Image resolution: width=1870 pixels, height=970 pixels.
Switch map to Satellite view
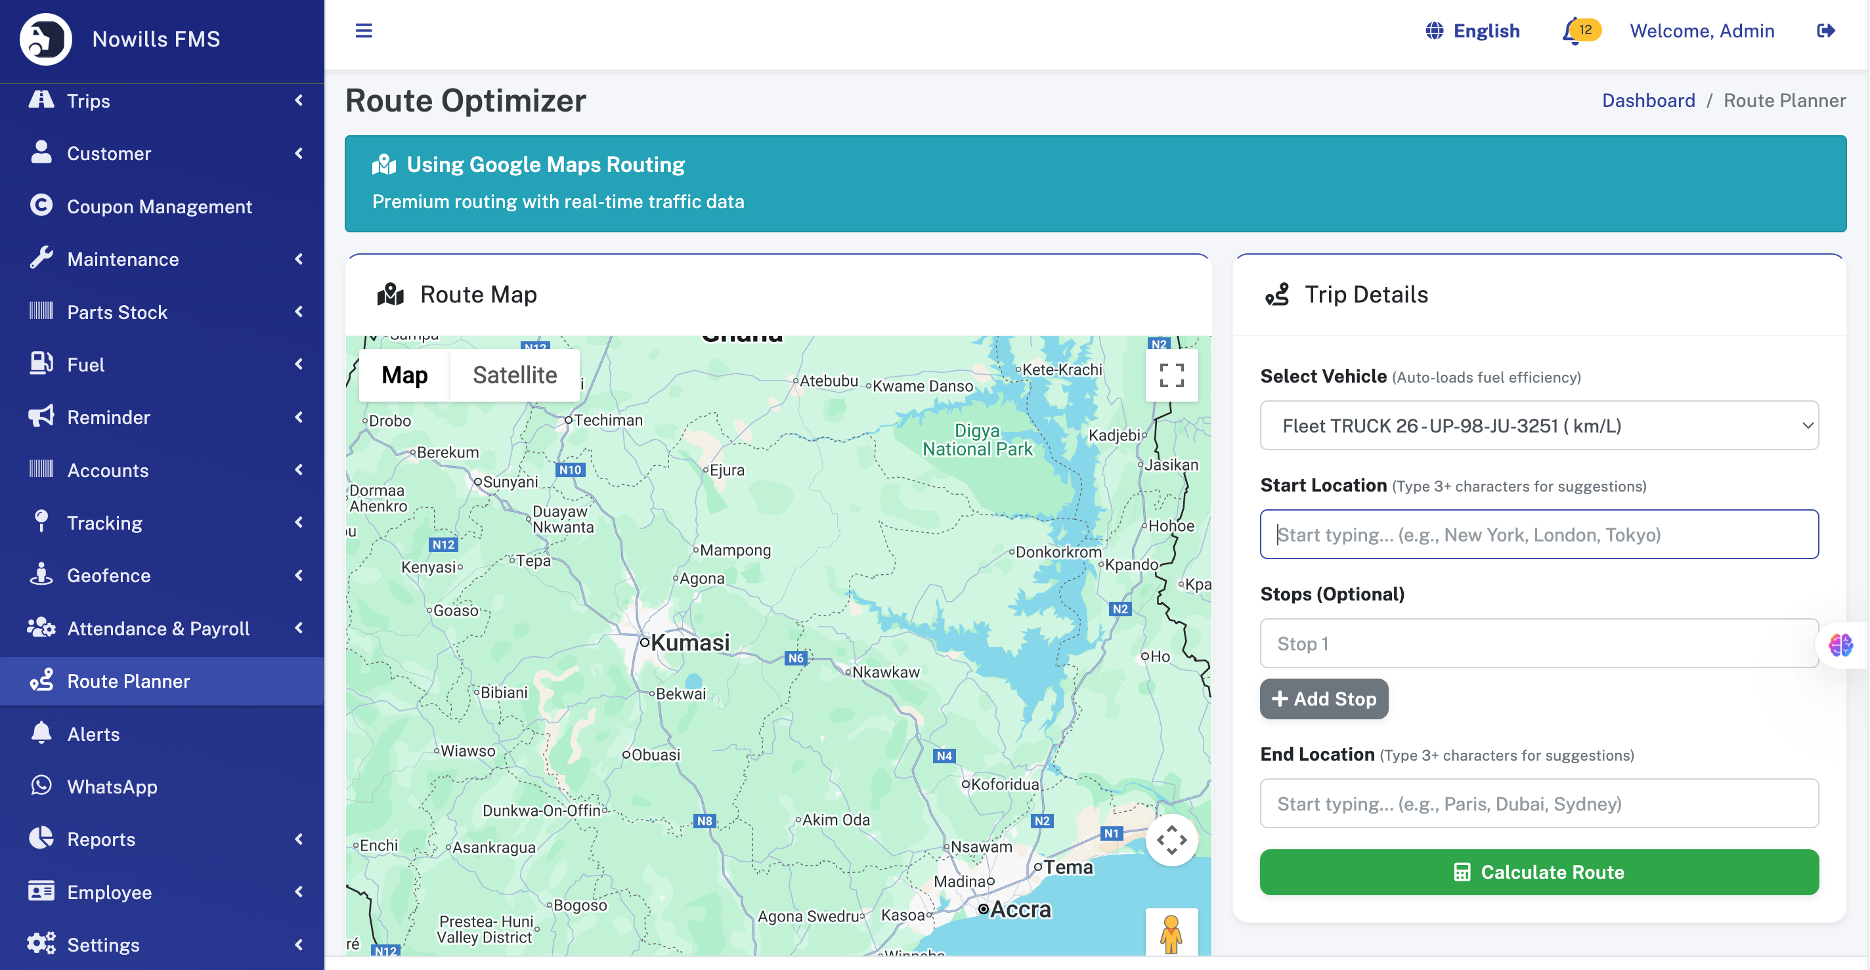(x=515, y=375)
